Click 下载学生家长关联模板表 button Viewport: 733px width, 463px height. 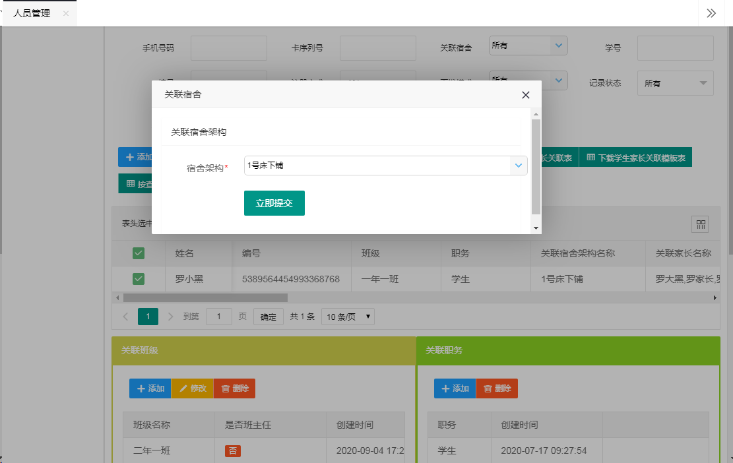635,158
